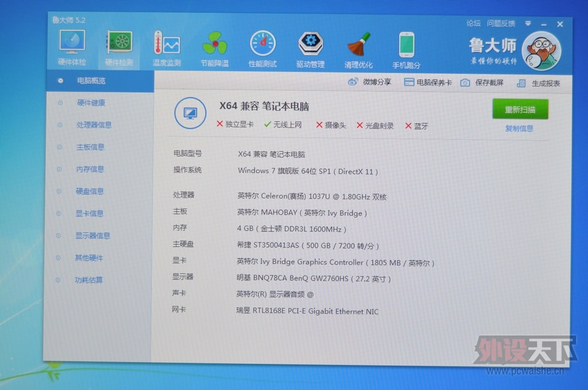Close the 鲁大师 window

tap(560, 24)
